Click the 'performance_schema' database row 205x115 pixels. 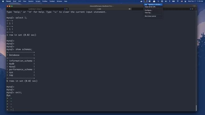click(x=20, y=70)
